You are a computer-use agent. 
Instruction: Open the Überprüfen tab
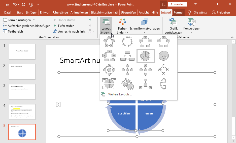pyautogui.click(x=128, y=13)
